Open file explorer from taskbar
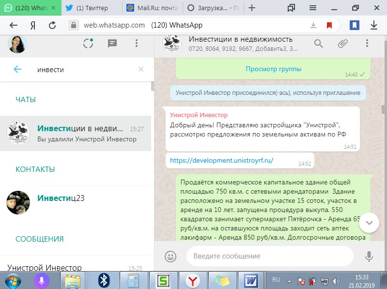The image size is (387, 289). point(73,281)
